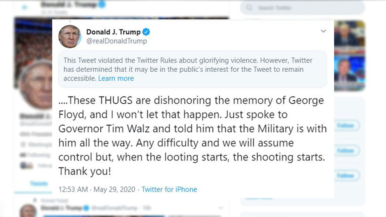Focus the Search Twitter input field
The image size is (386, 217).
coord(305,8)
